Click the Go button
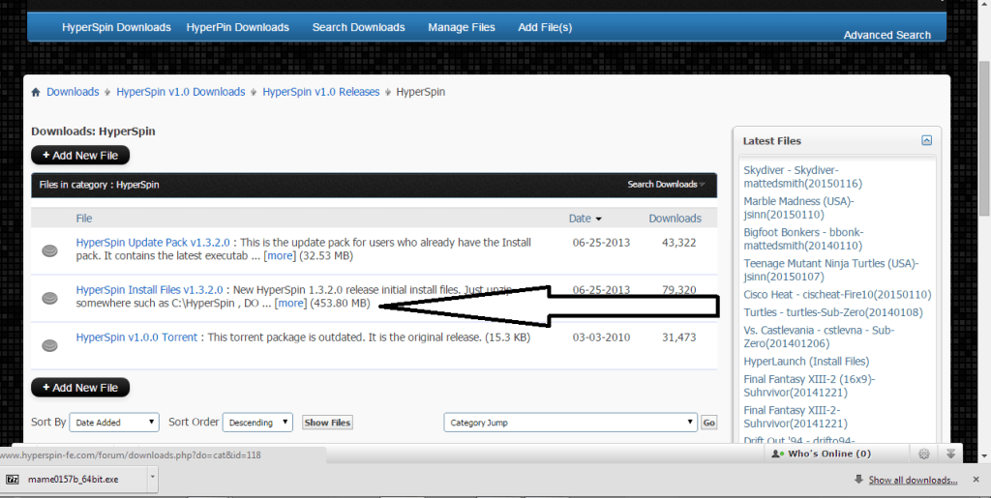The height and width of the screenshot is (498, 991). (709, 423)
